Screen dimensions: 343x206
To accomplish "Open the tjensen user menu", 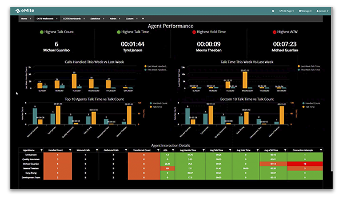I will (322, 11).
